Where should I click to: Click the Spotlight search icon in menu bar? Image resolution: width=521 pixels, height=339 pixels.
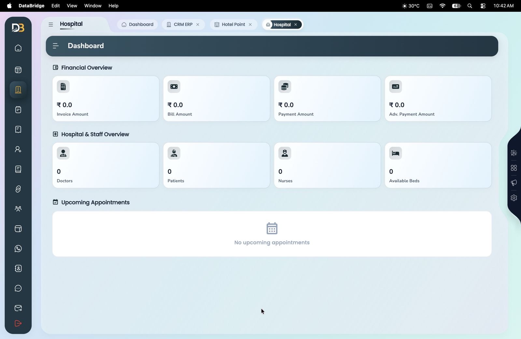coord(470,6)
